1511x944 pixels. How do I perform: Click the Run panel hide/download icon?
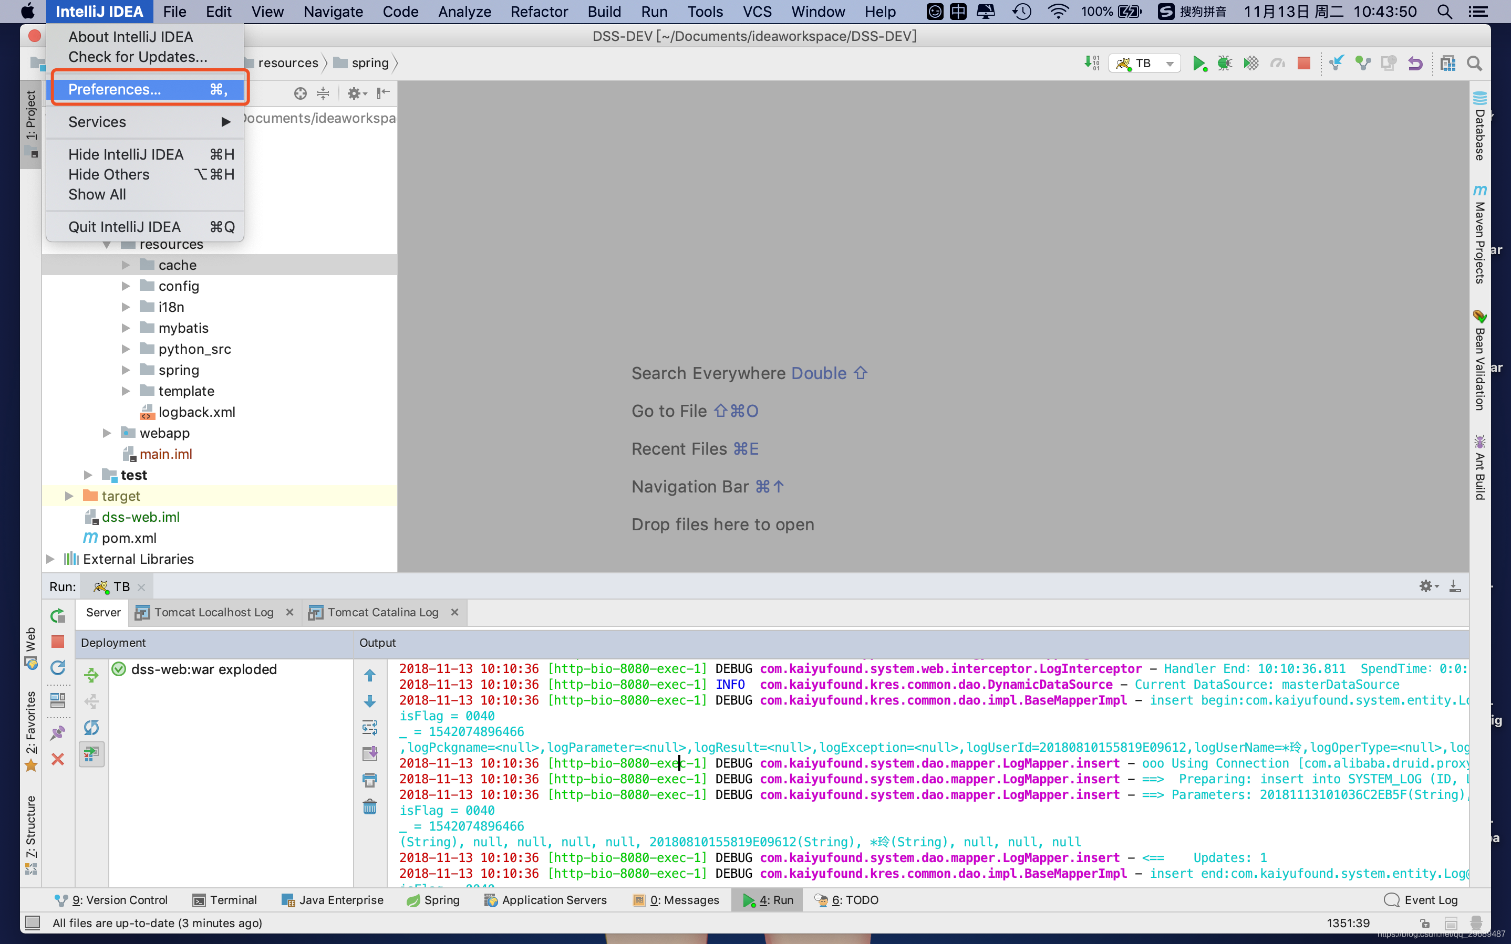[1455, 586]
